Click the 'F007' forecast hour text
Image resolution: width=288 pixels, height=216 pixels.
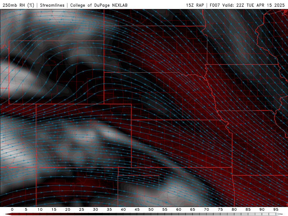[215, 5]
